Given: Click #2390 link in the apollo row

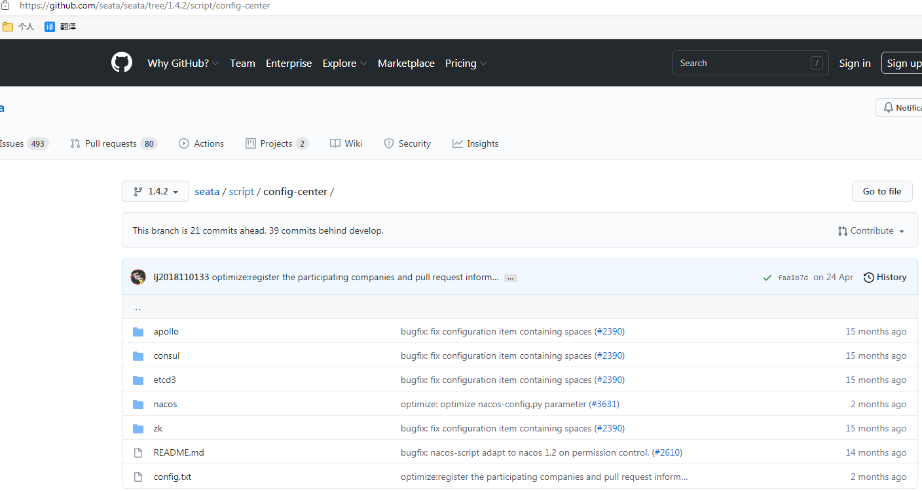Looking at the screenshot, I should tap(609, 332).
